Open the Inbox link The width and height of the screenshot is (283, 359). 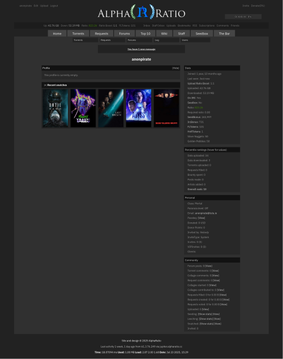click(147, 26)
